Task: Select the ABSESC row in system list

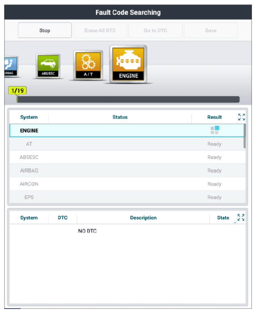Action: (126, 157)
